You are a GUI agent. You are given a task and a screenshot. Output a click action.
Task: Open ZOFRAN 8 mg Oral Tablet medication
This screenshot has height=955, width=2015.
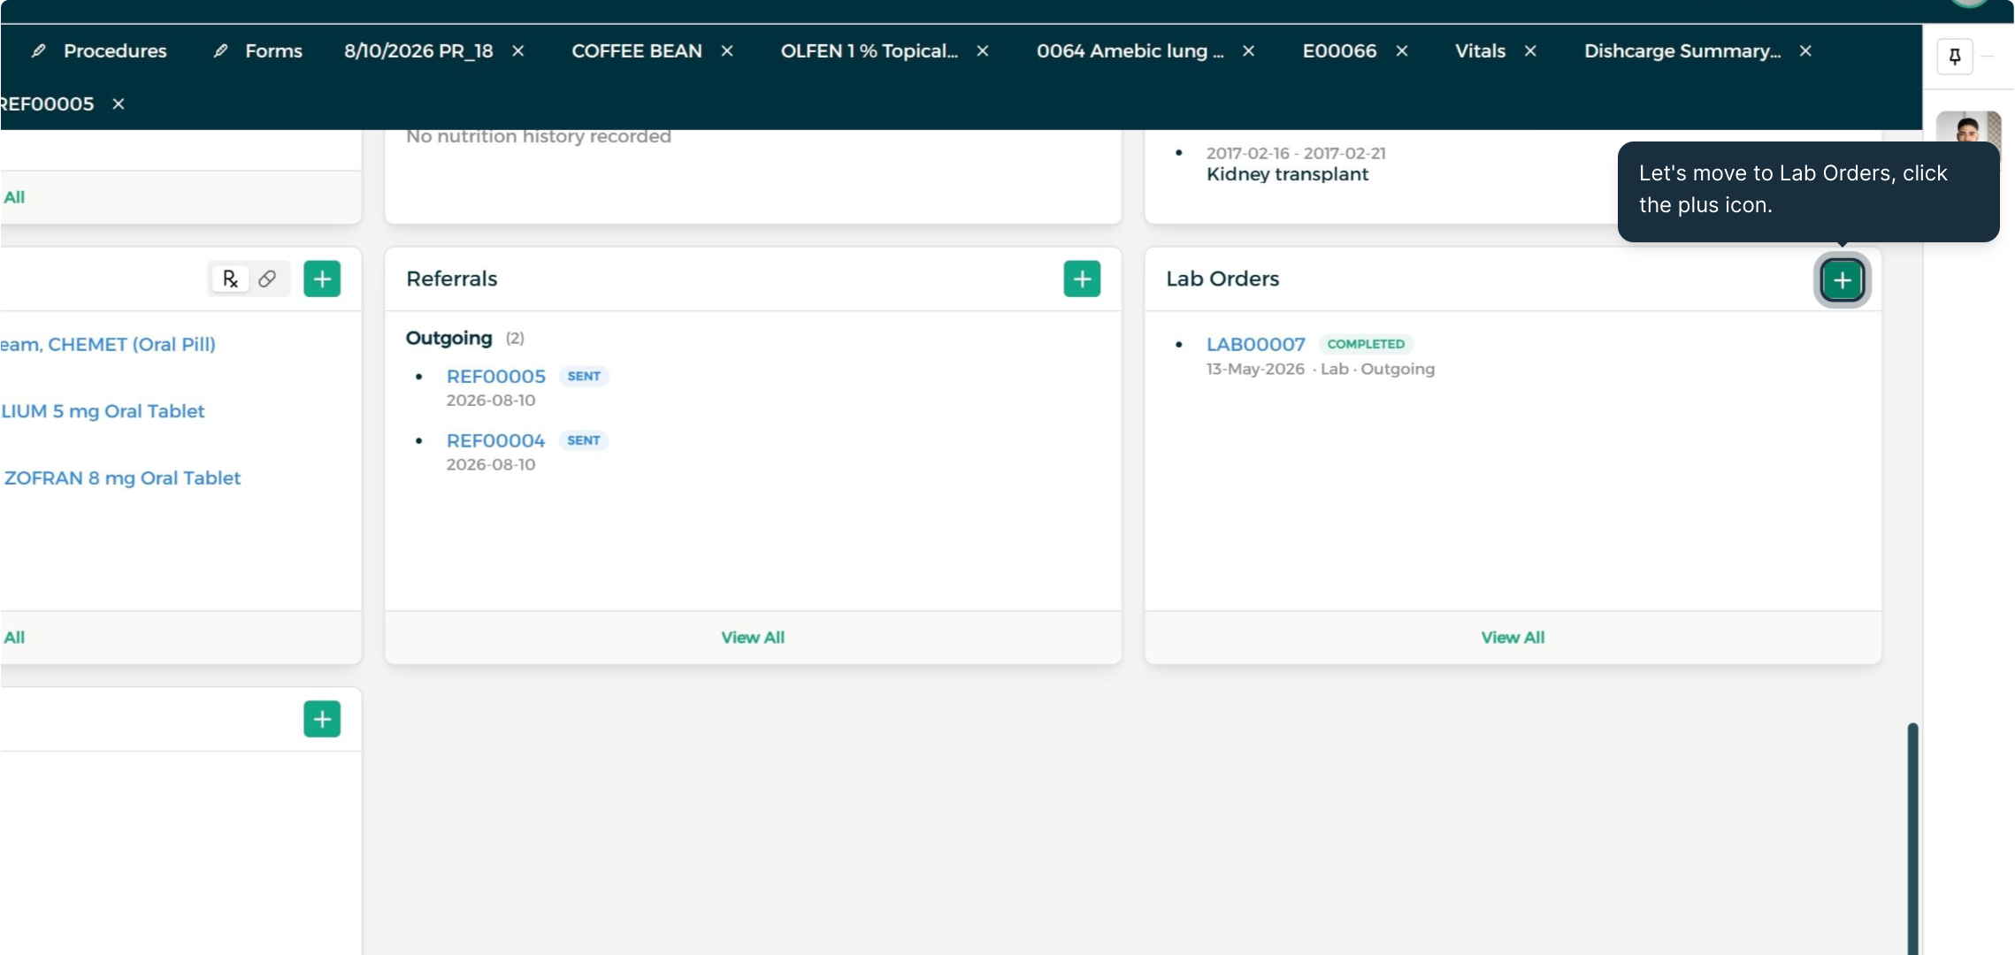pos(122,478)
